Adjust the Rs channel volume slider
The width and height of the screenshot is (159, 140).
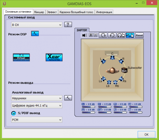click(120, 112)
